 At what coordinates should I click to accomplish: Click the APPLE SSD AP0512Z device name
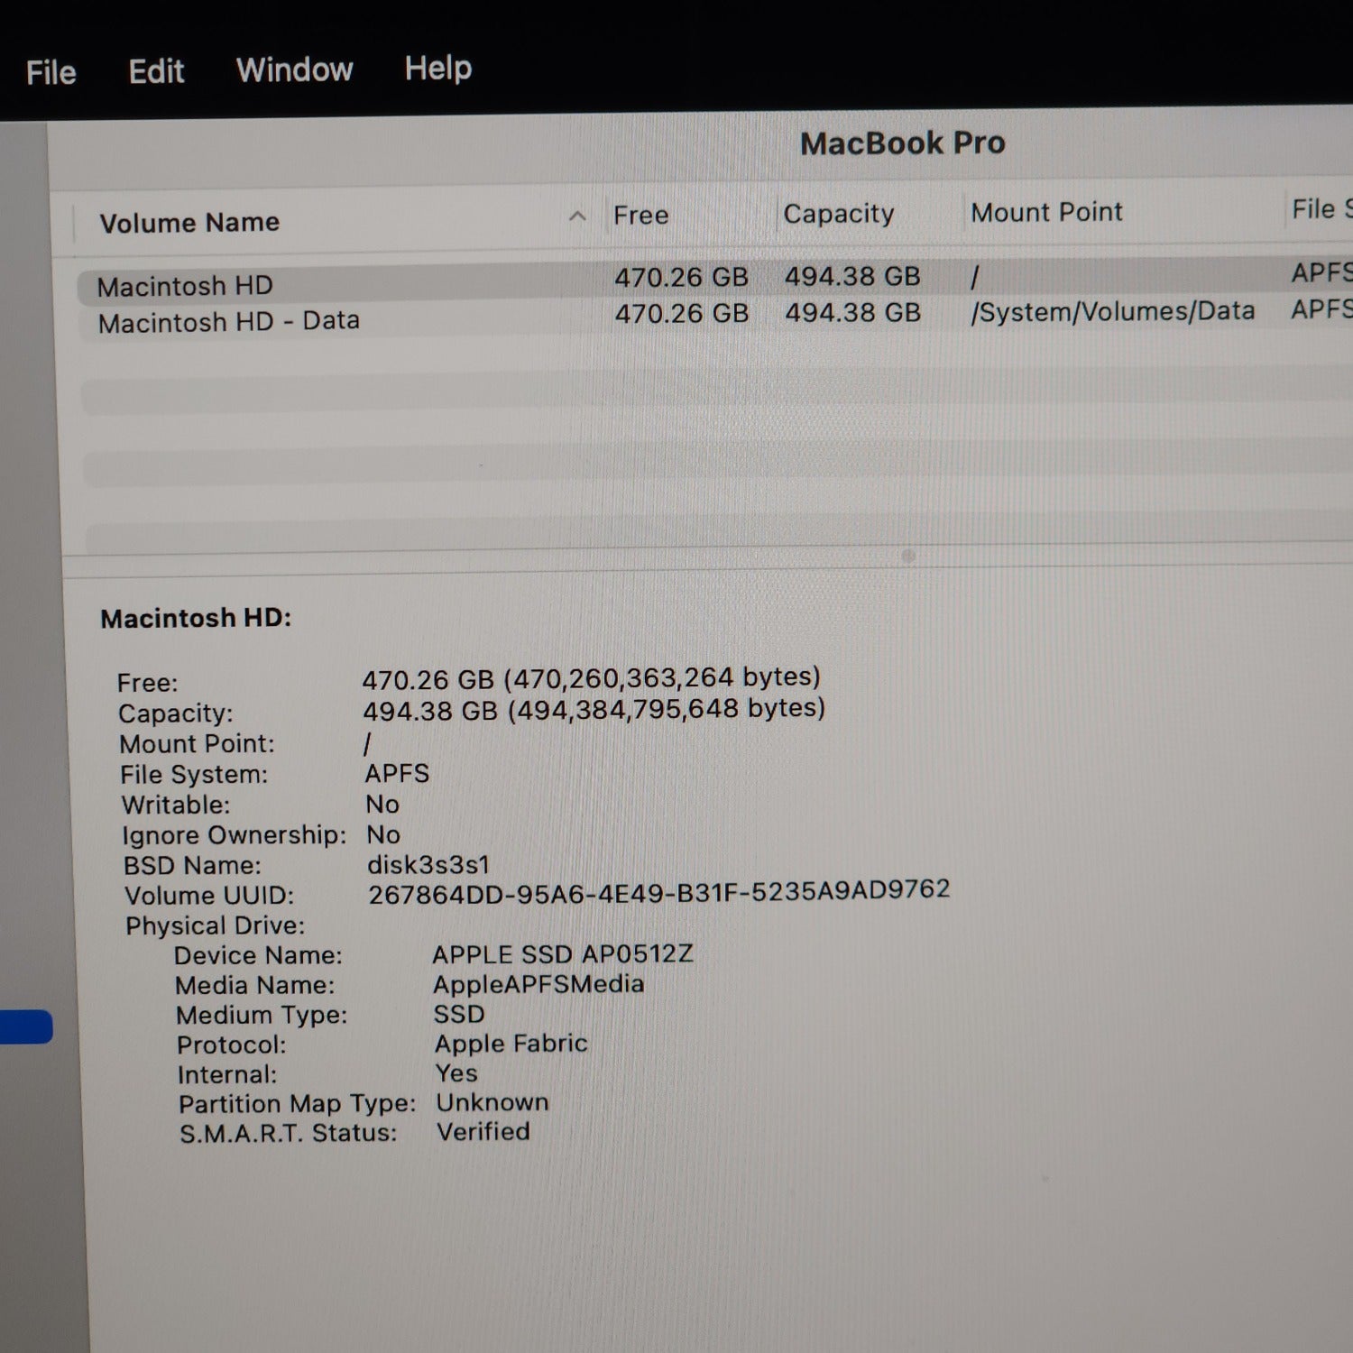(x=564, y=953)
